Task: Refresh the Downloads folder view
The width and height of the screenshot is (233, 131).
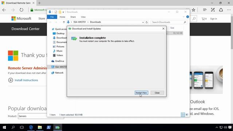Action: point(147,22)
